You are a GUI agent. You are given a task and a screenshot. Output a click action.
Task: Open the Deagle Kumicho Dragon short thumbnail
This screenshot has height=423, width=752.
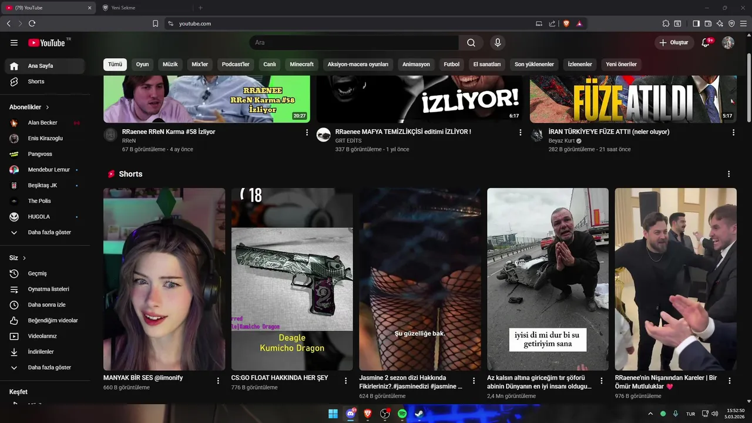pos(292,279)
